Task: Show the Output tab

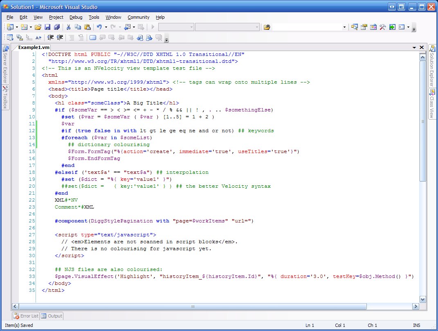Action: click(52, 316)
